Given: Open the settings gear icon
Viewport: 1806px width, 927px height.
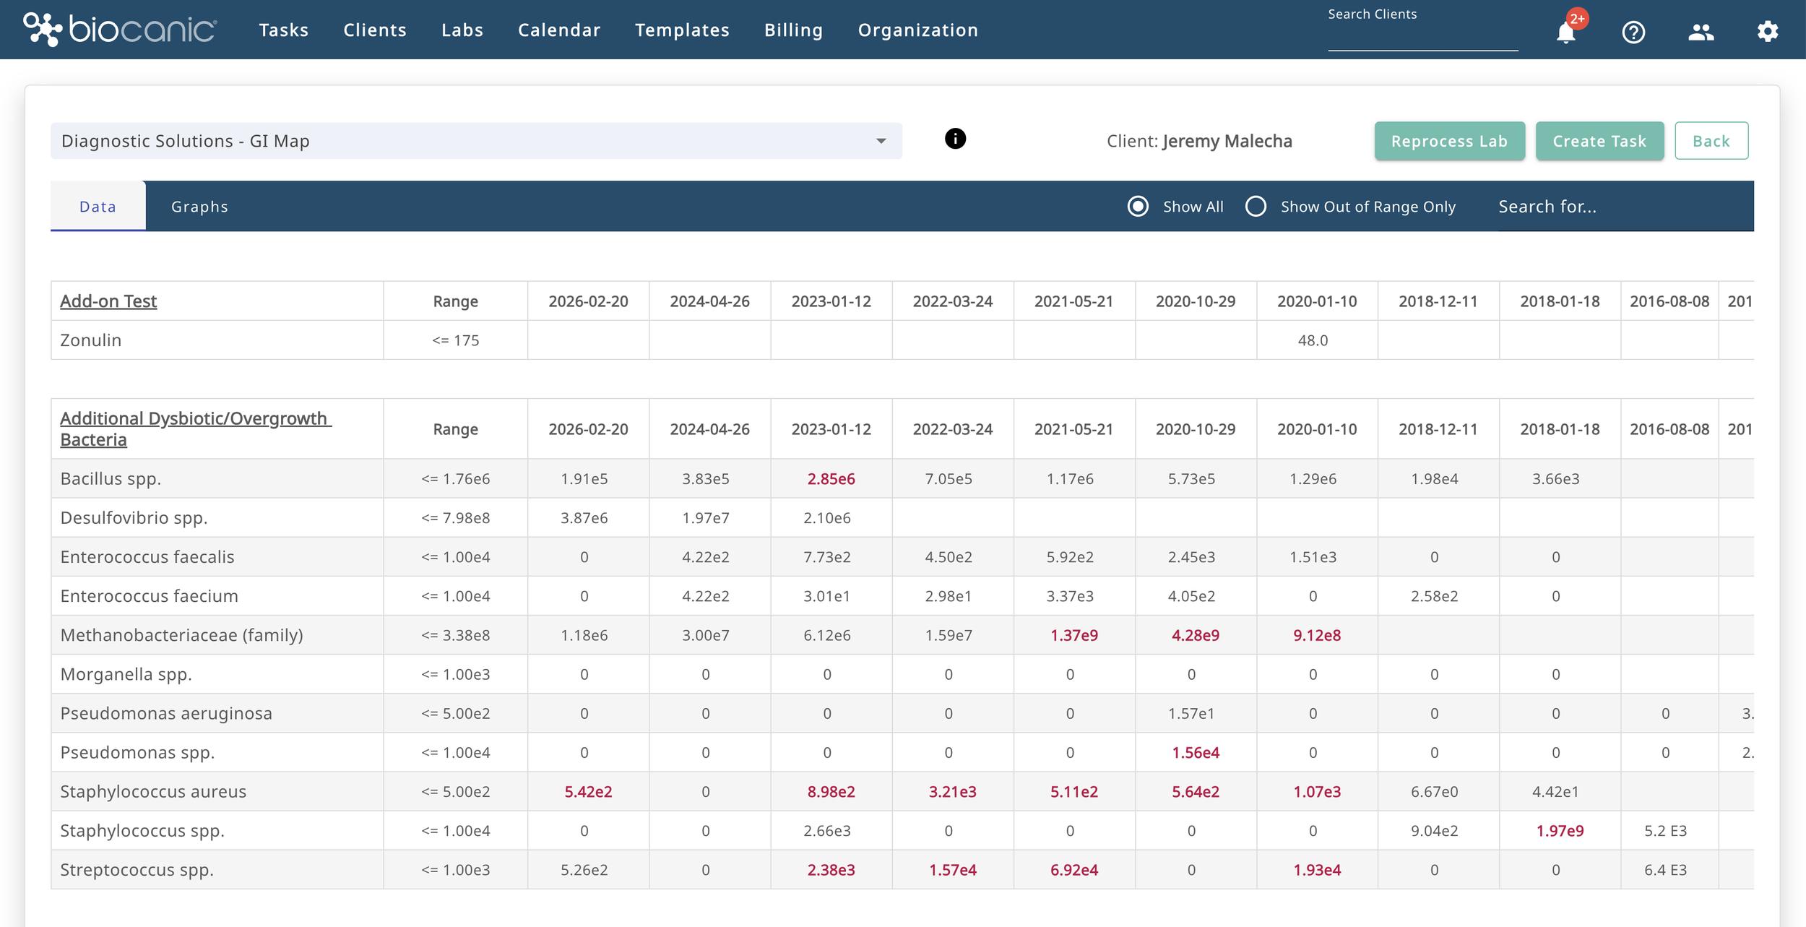Looking at the screenshot, I should (1768, 31).
